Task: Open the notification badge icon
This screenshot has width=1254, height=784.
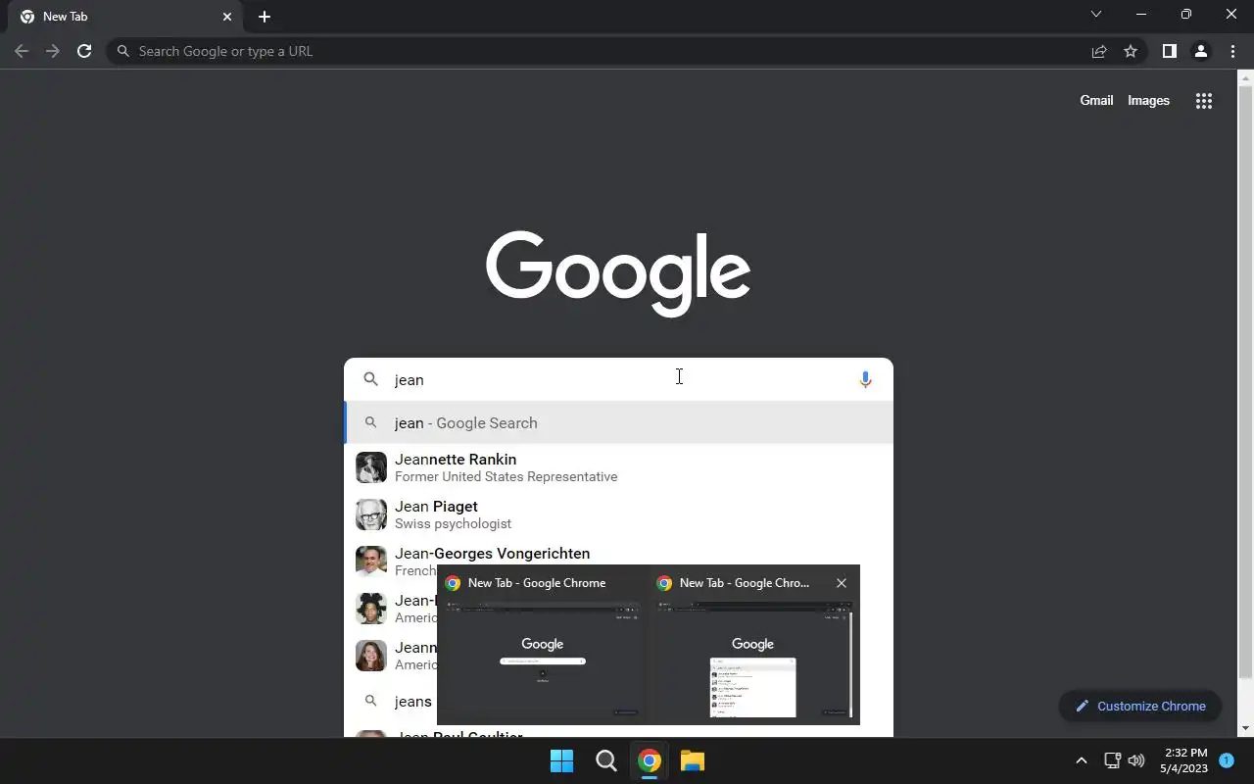Action: [1227, 760]
